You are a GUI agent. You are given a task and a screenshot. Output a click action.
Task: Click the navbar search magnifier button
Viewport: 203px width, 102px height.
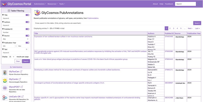[199, 4]
